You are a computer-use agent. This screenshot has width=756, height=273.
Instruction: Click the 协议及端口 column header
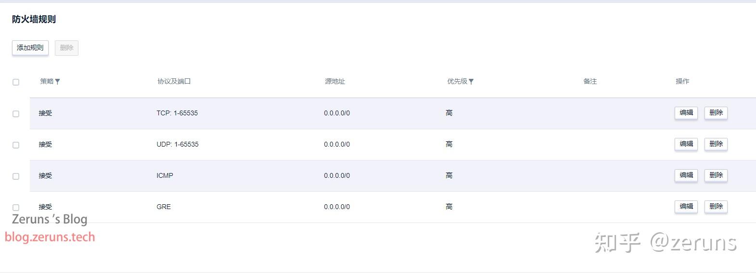174,81
